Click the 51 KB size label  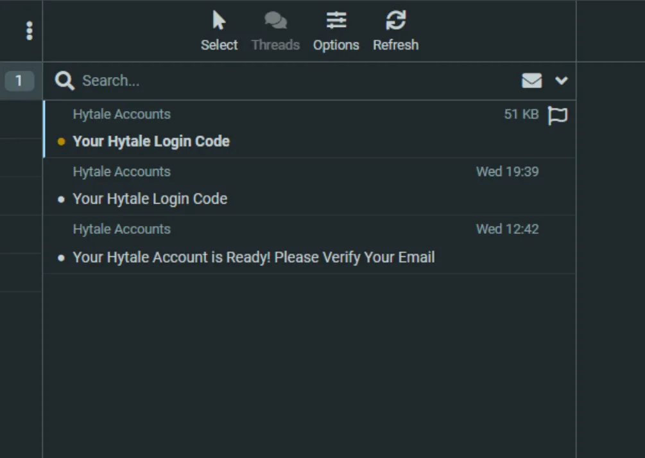[x=520, y=114]
